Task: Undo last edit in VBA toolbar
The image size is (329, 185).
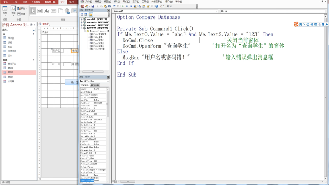Action: tap(114, 6)
